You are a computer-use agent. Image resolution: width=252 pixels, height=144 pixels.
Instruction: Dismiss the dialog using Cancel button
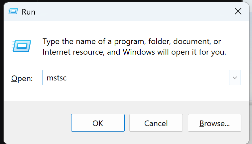[x=156, y=123]
